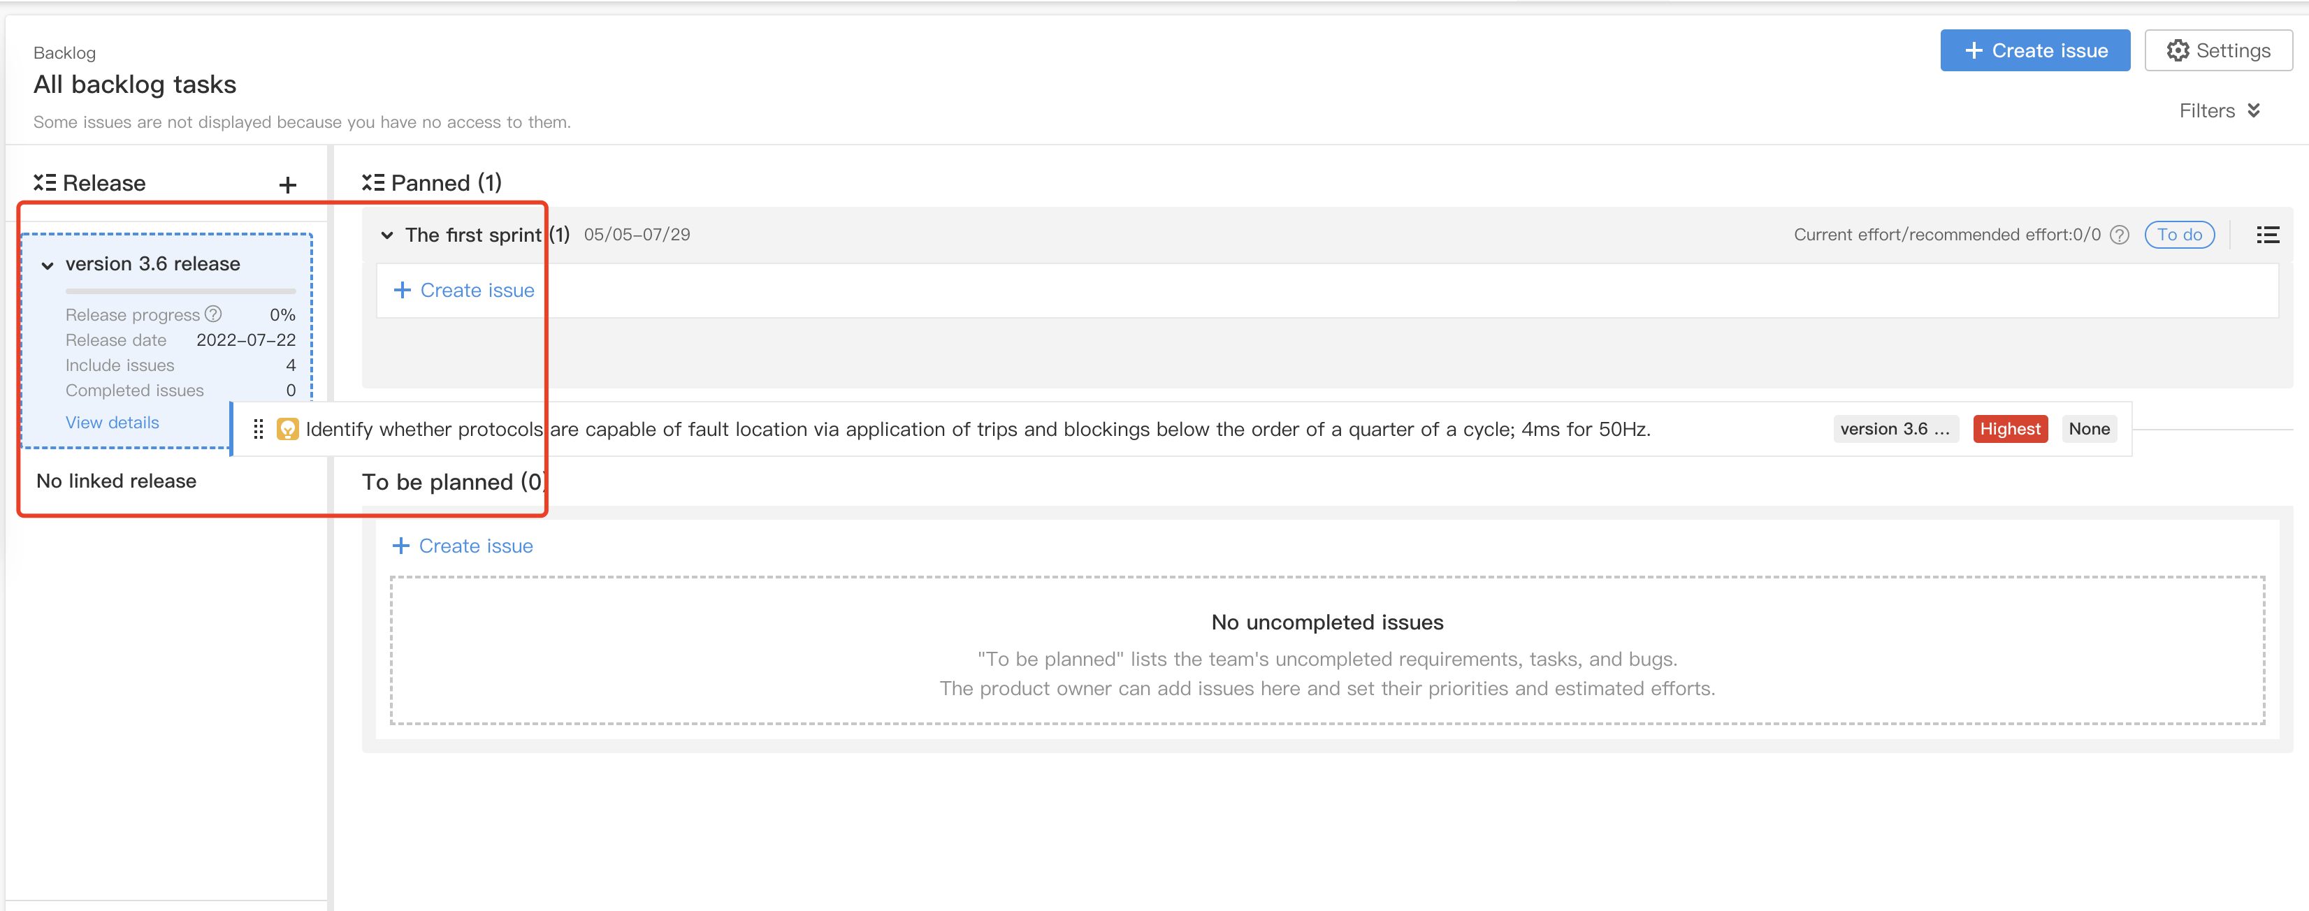Image resolution: width=2309 pixels, height=911 pixels.
Task: Open Settings with the gear button
Action: tap(2217, 50)
